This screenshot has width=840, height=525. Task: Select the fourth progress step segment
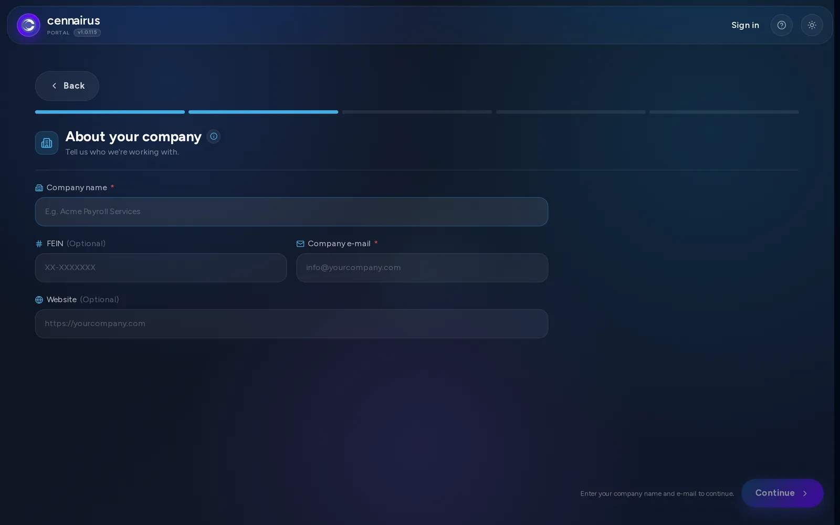[x=571, y=112]
